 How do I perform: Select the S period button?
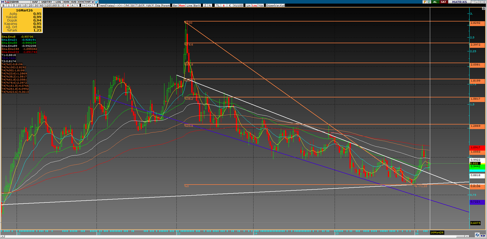[59, 6]
